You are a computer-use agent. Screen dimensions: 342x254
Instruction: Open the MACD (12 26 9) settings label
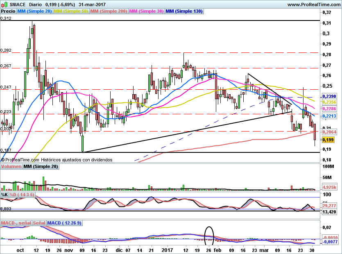point(65,223)
